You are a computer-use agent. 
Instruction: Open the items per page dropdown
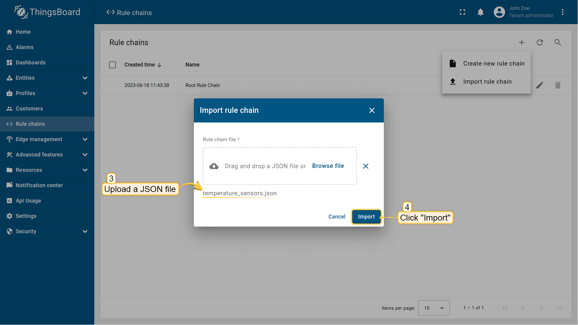433,308
